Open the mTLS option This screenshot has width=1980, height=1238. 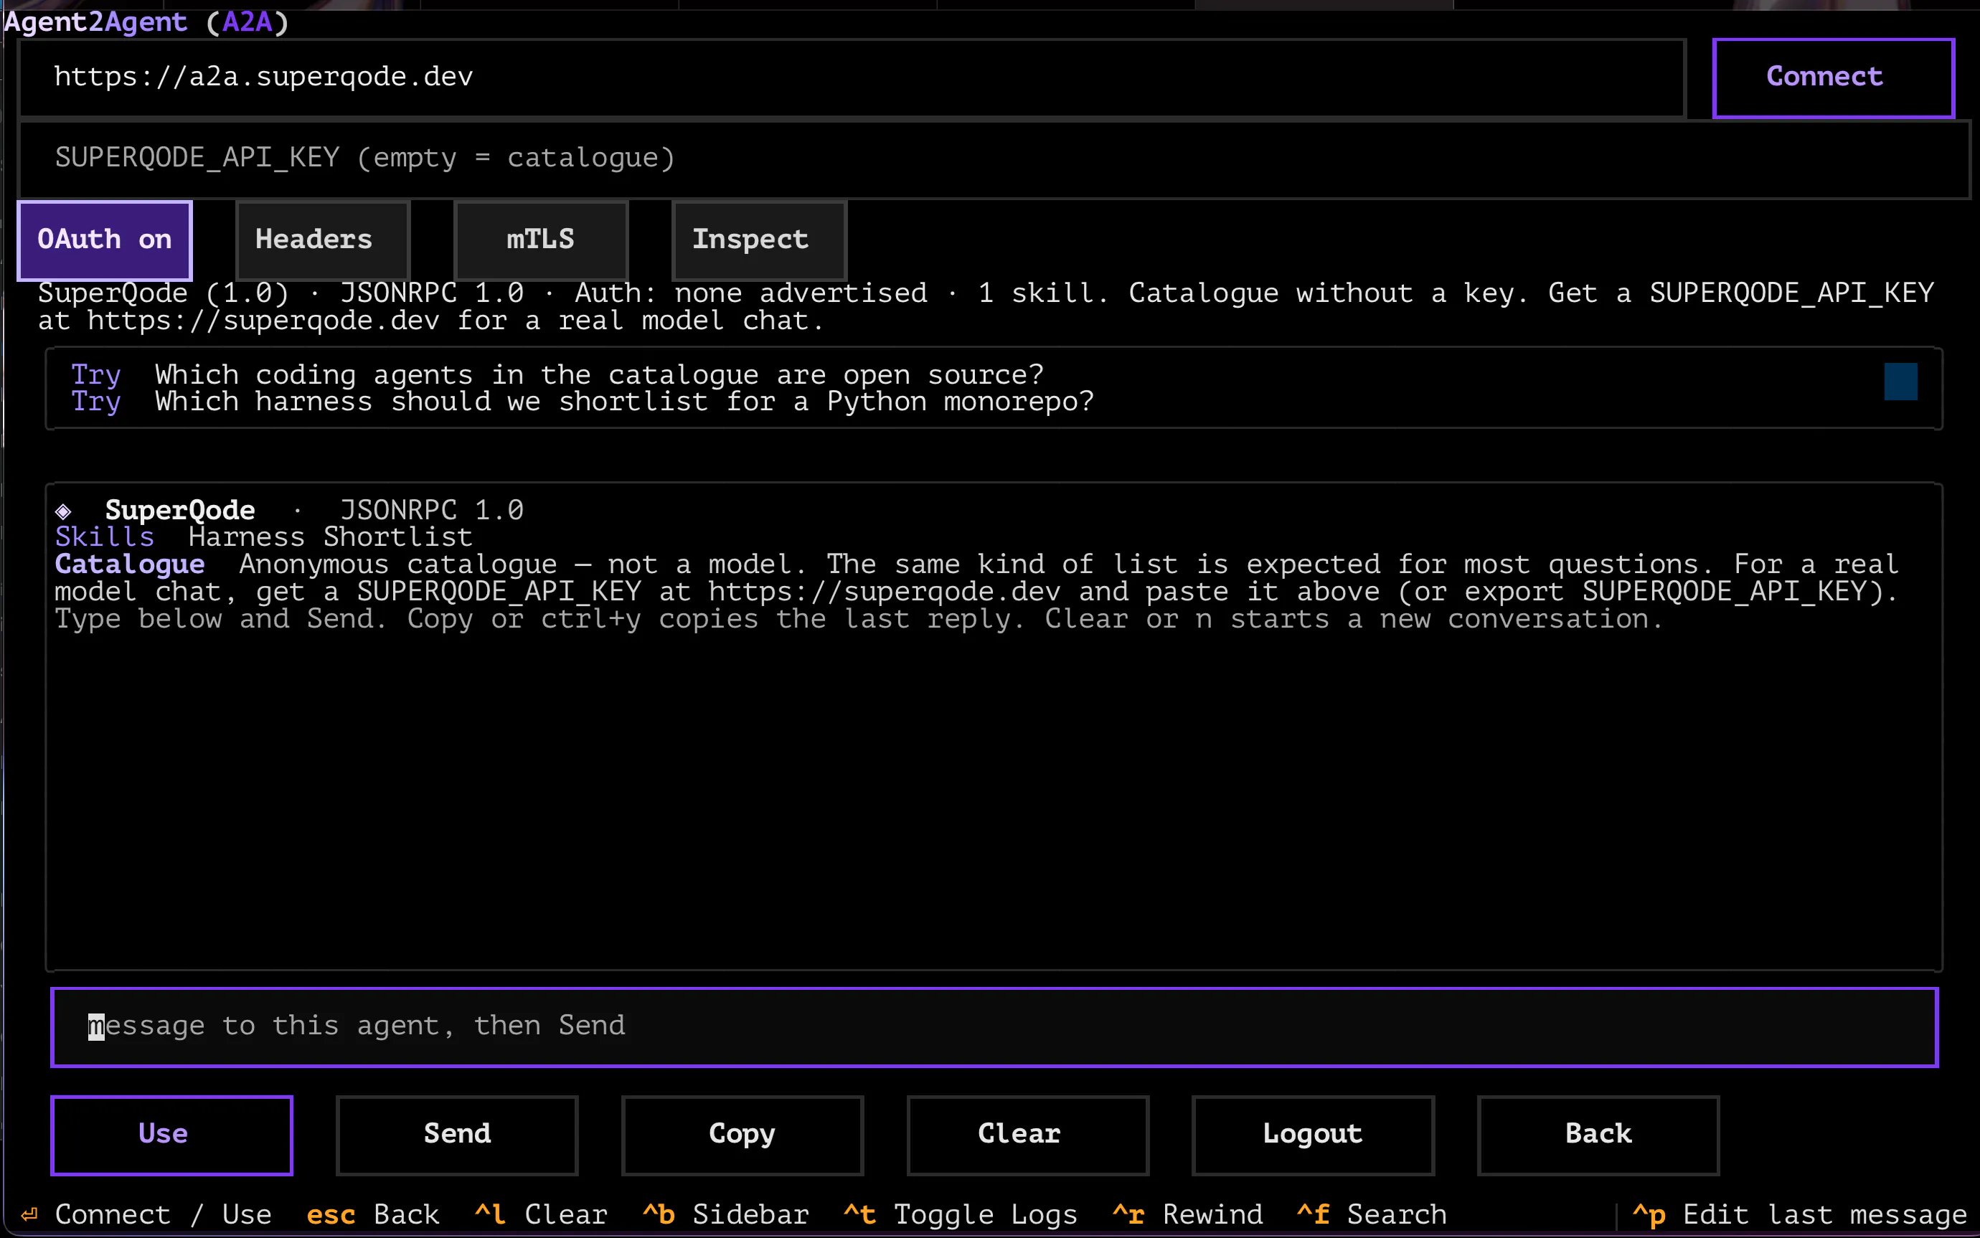click(x=540, y=240)
